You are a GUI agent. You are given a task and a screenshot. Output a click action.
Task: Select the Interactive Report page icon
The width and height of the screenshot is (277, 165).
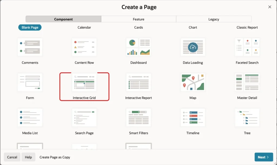click(138, 82)
